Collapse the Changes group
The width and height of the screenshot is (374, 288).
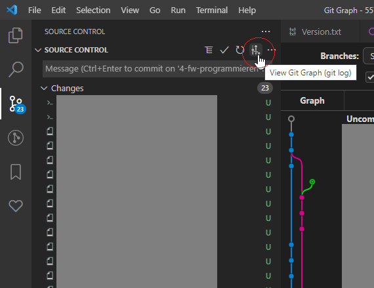(x=44, y=88)
